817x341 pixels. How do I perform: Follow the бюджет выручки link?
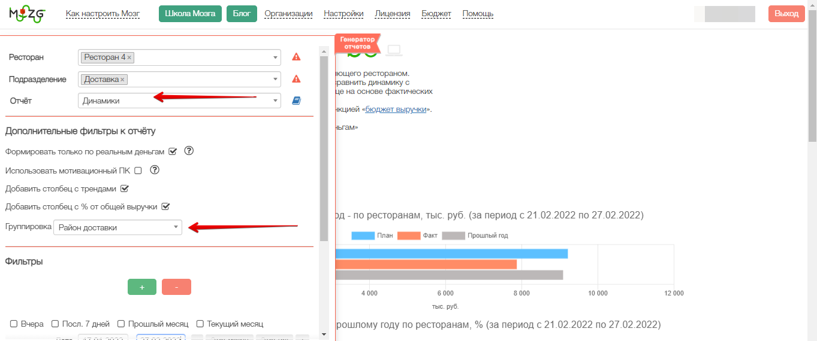396,109
